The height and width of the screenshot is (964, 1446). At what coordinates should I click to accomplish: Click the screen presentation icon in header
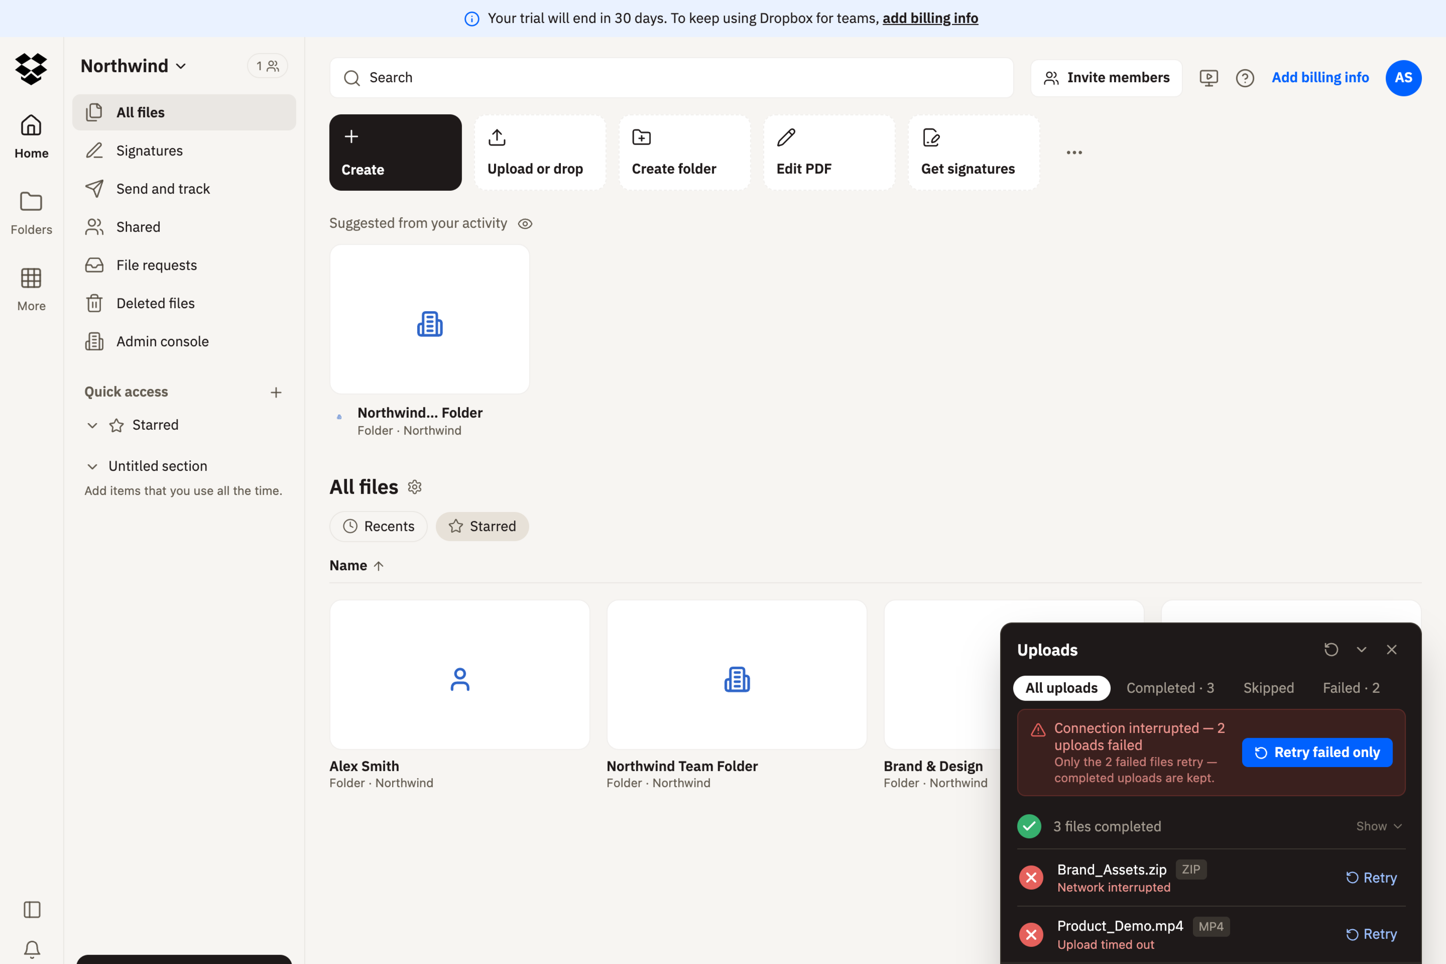[1209, 78]
